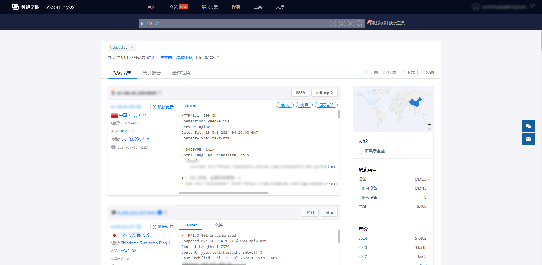Click the AS4134 ASN link
This screenshot has height=265, width=542.
127,131
